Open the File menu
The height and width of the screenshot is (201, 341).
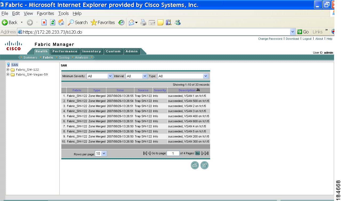pyautogui.click(x=5, y=13)
